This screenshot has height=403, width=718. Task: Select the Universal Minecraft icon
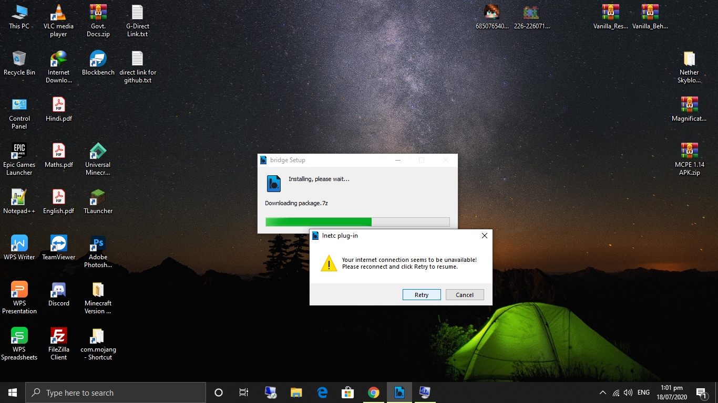coord(98,151)
